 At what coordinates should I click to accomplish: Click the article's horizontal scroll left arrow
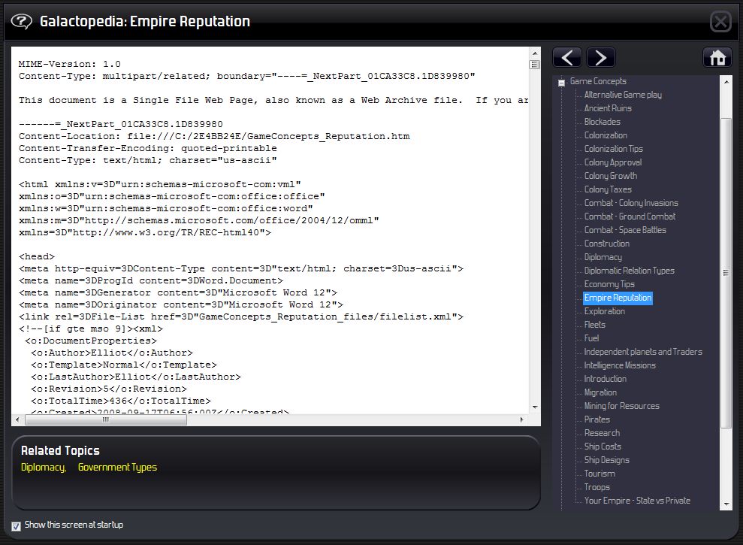tap(17, 419)
